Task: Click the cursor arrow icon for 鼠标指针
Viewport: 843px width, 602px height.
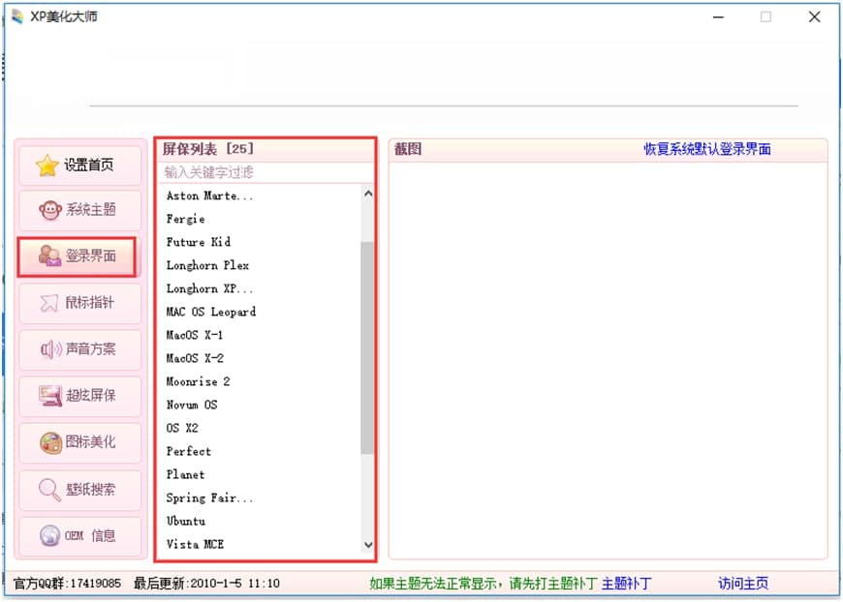Action: pyautogui.click(x=48, y=303)
